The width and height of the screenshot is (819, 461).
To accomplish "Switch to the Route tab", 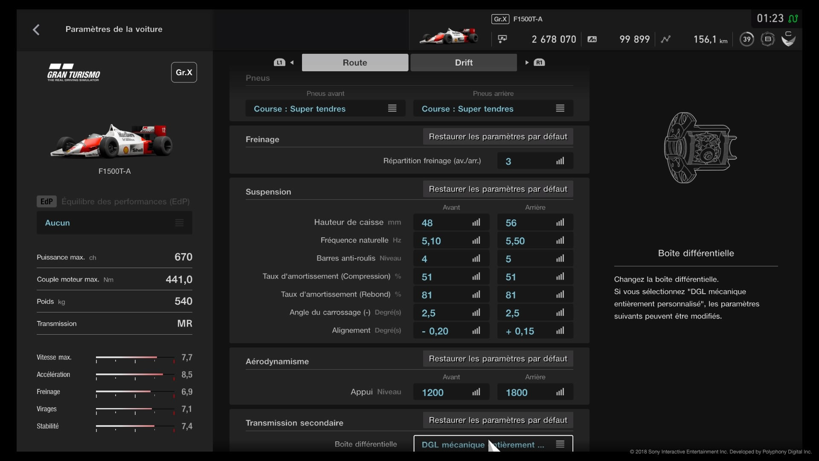I will coord(355,62).
